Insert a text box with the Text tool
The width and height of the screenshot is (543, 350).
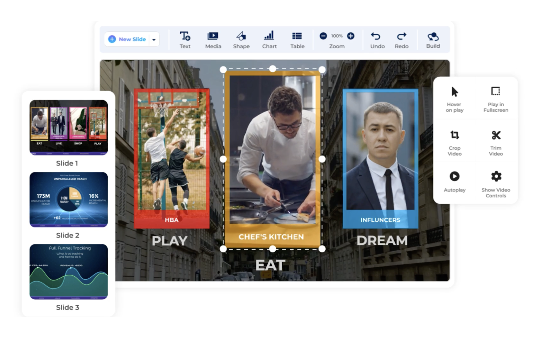click(x=185, y=39)
